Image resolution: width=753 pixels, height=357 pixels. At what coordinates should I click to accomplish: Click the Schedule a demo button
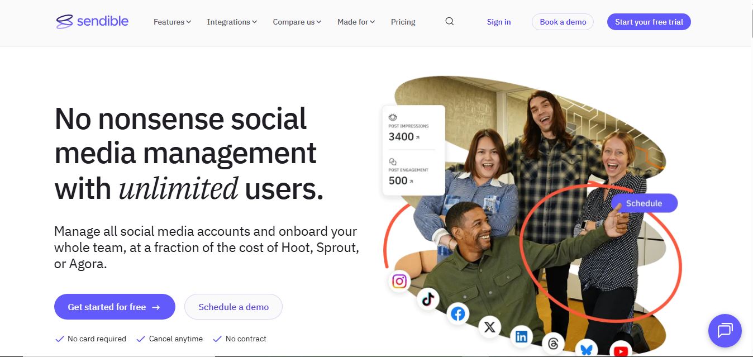pyautogui.click(x=233, y=307)
